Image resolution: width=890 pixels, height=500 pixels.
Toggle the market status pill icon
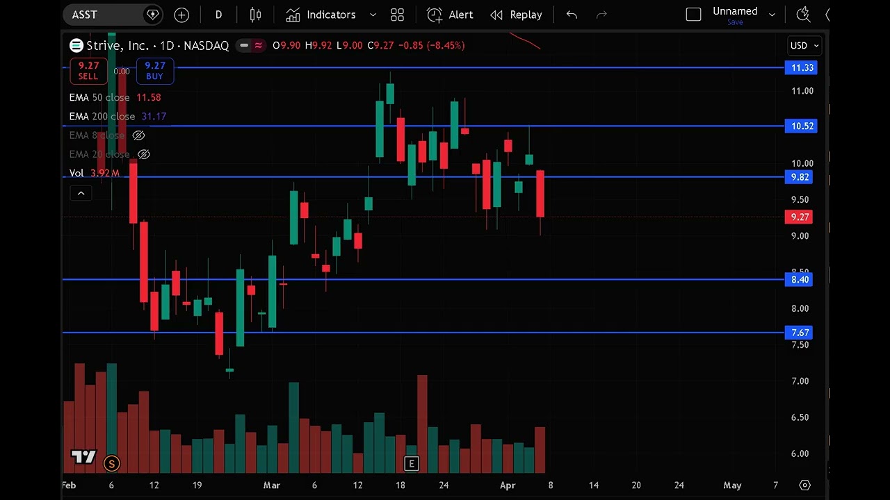243,46
